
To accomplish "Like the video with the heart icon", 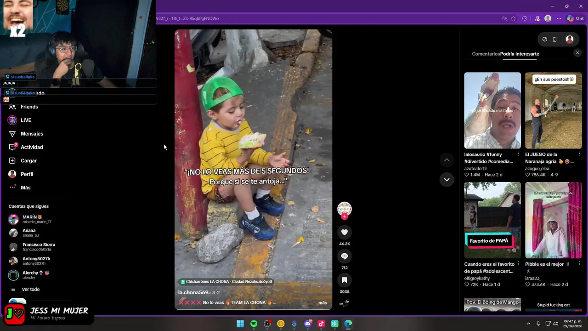I will point(345,232).
